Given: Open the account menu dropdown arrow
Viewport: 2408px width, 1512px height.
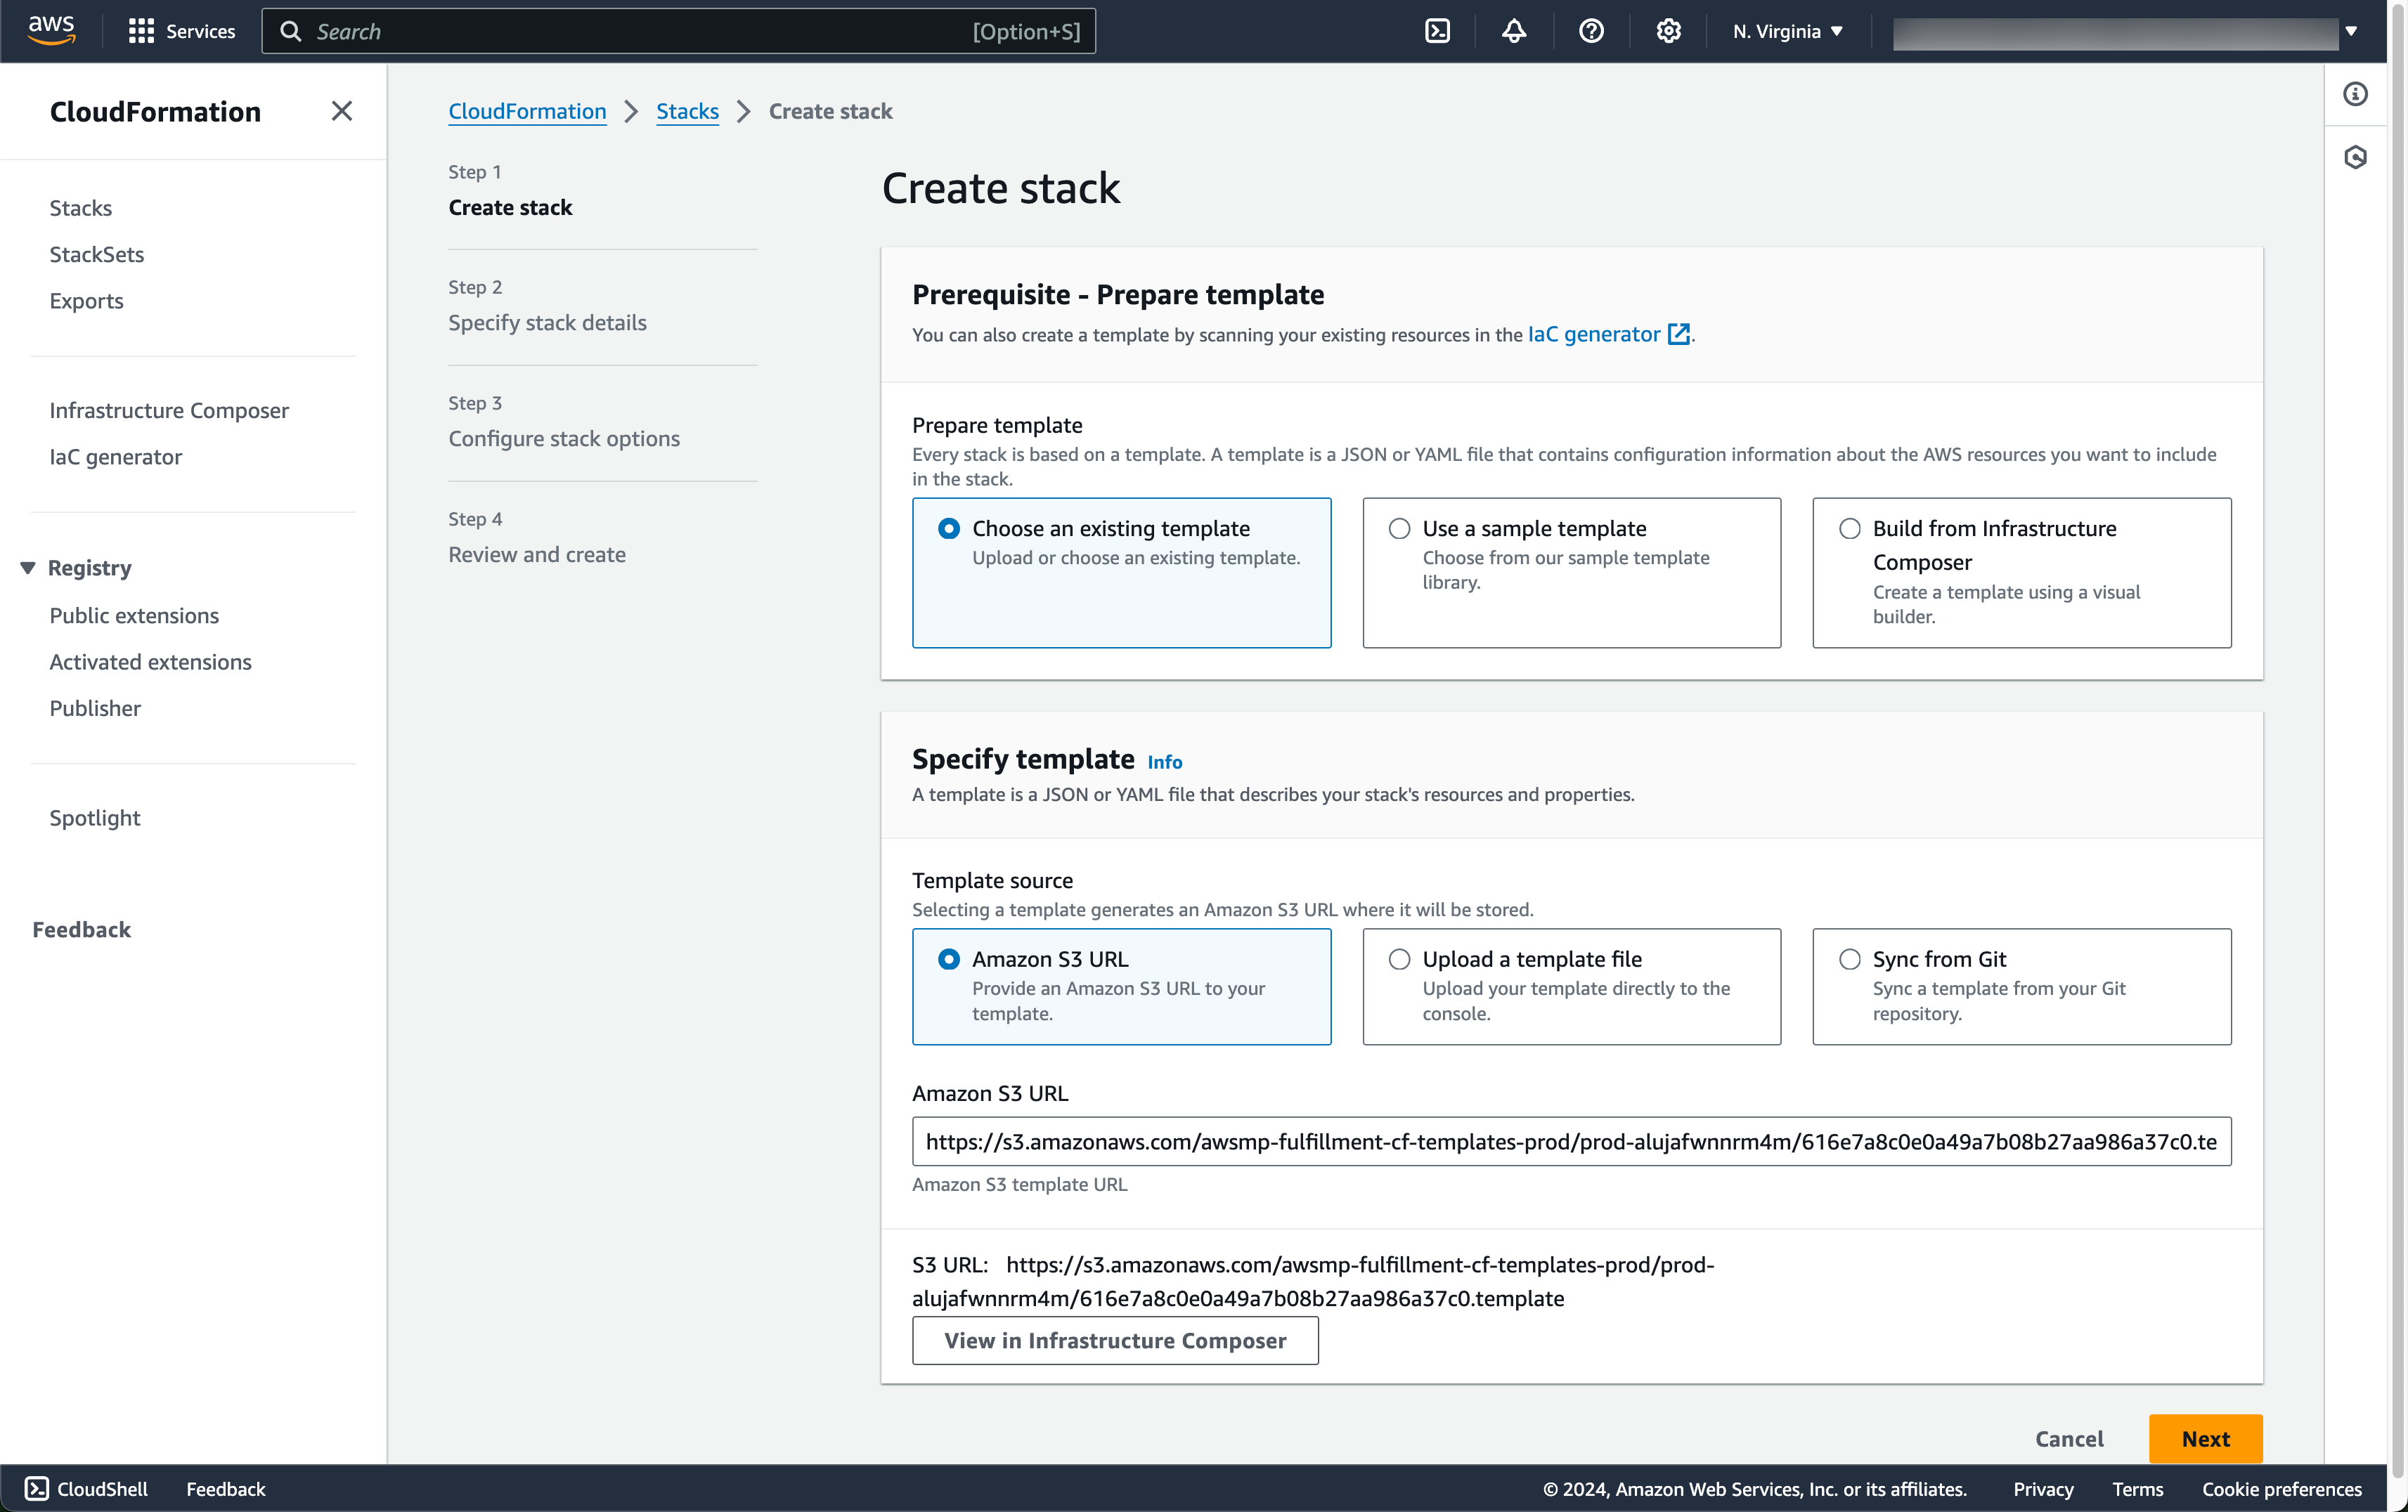Looking at the screenshot, I should [2351, 31].
